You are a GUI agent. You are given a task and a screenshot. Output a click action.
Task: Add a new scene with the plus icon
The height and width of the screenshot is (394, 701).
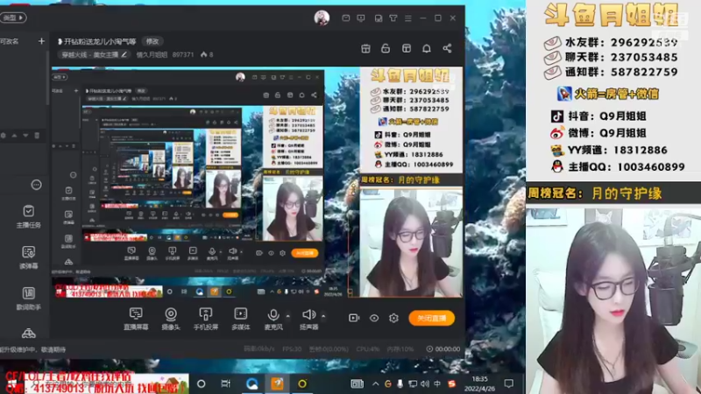click(41, 41)
